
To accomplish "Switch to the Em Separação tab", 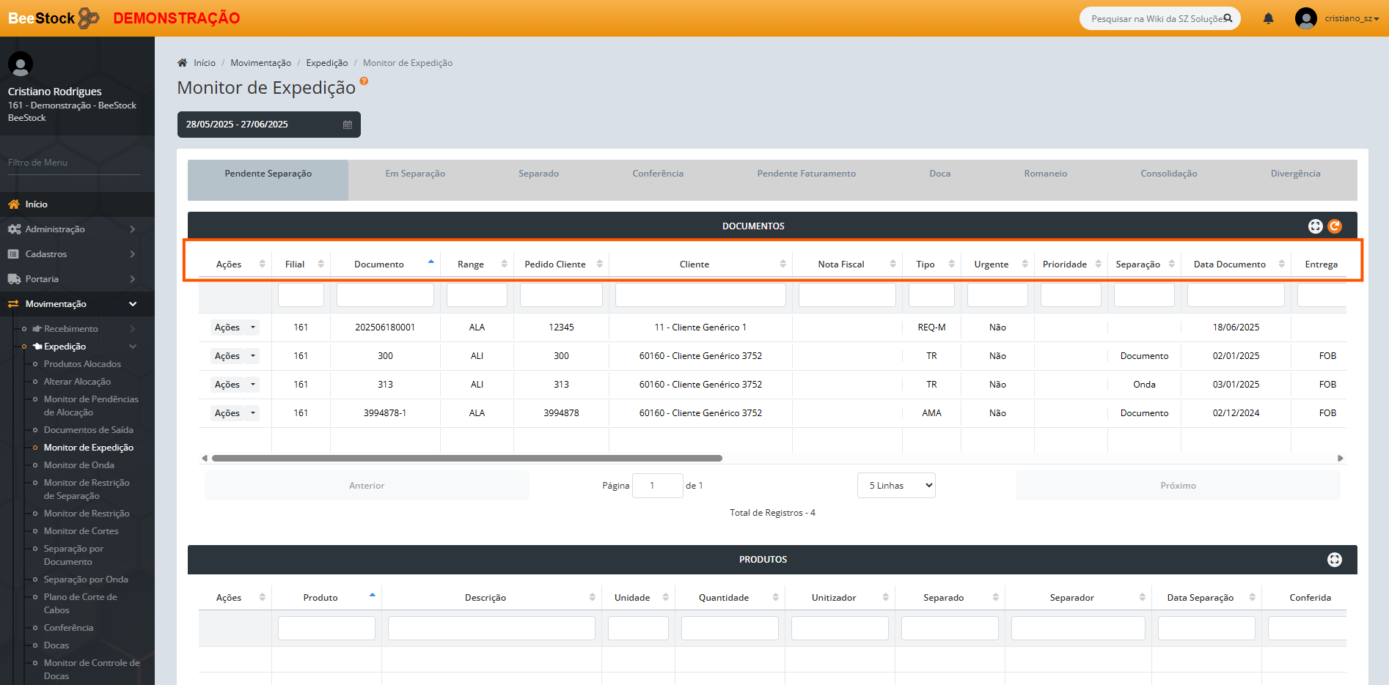I will [x=415, y=174].
